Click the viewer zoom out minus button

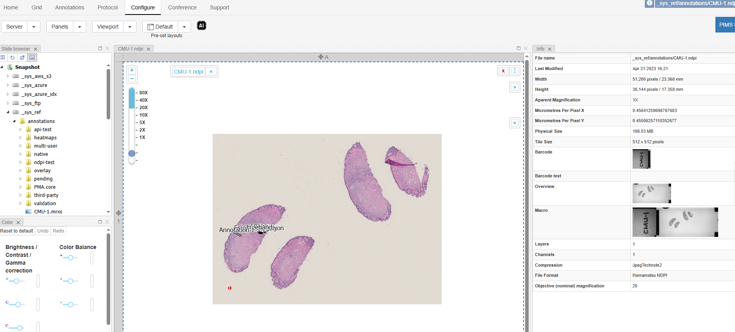point(132,79)
